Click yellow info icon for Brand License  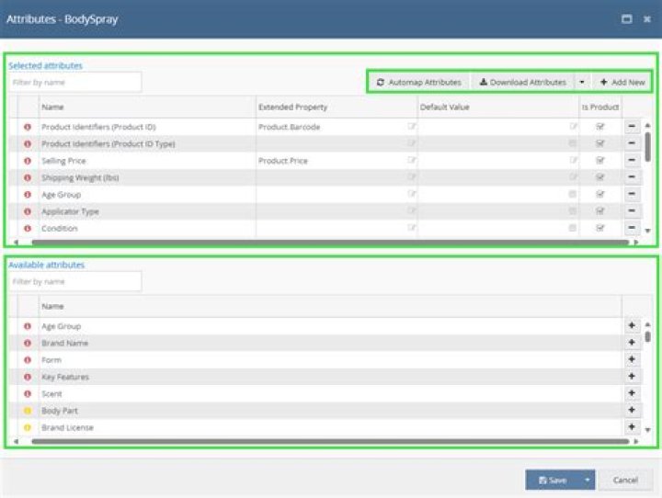pos(28,427)
